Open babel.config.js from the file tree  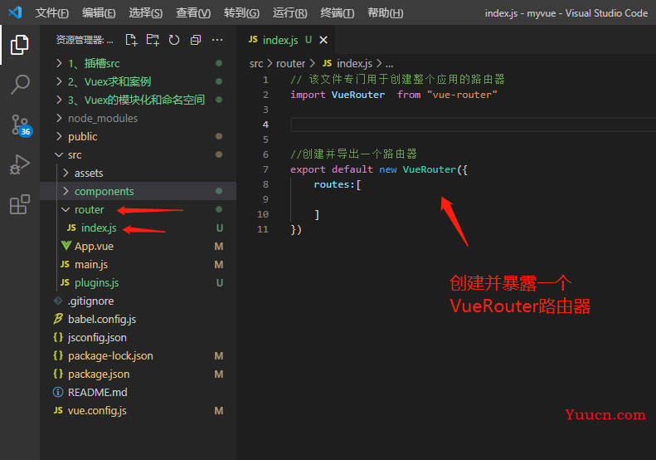[102, 319]
